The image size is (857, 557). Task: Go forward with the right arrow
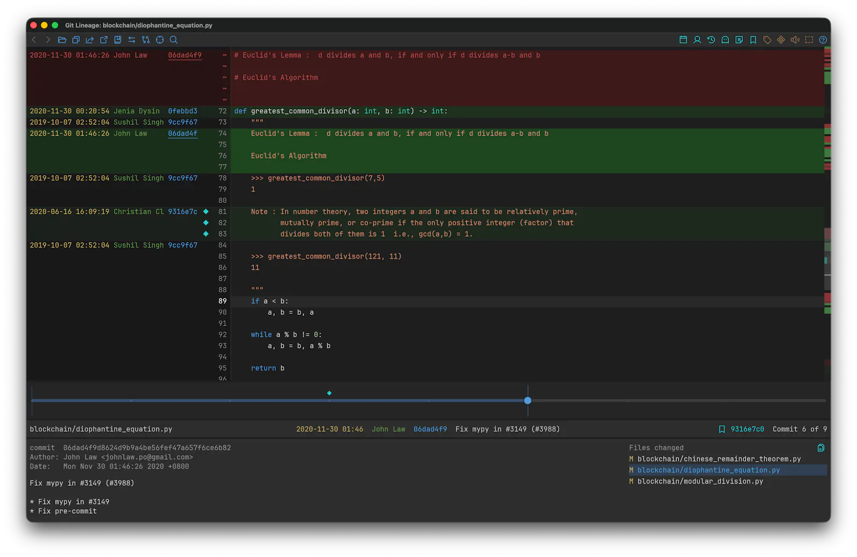[x=48, y=40]
